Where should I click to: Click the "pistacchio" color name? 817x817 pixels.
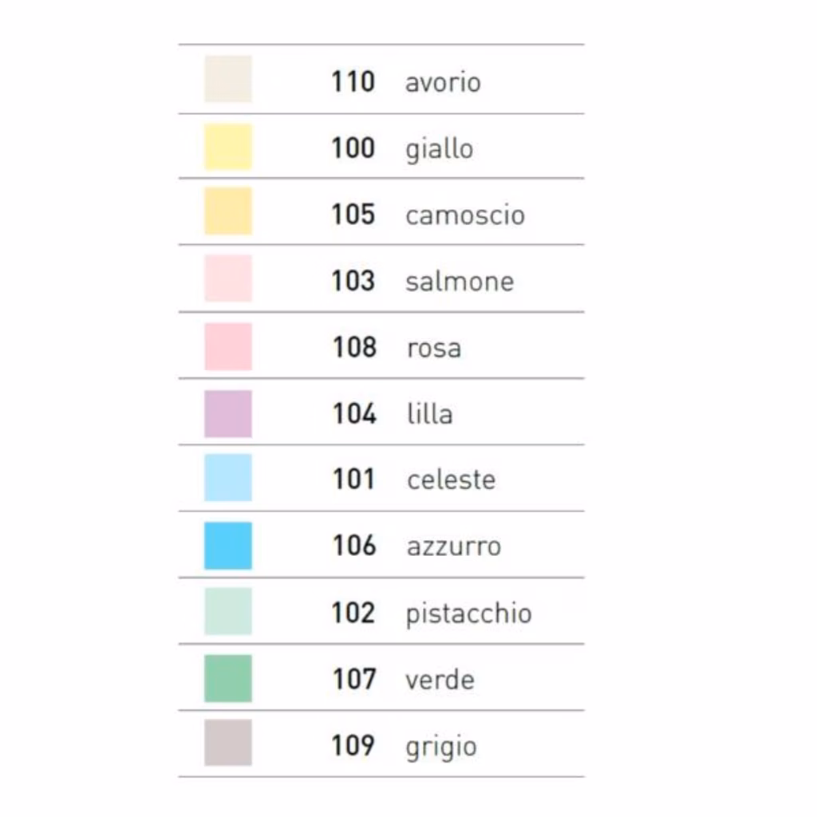[468, 614]
